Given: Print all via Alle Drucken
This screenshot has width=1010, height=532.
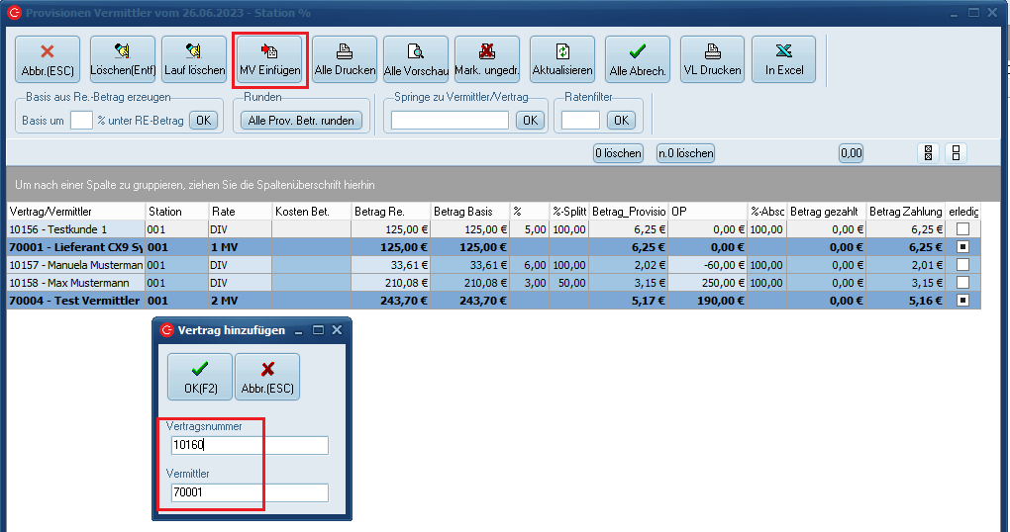Looking at the screenshot, I should [x=345, y=59].
